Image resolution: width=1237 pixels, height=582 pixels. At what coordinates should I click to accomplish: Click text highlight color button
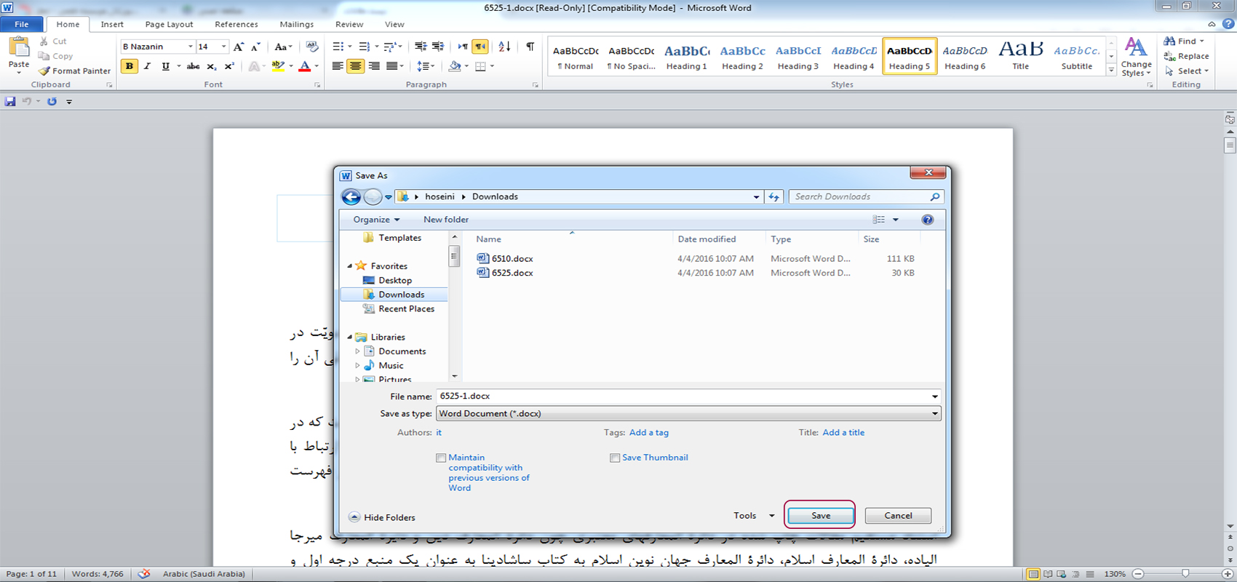278,66
